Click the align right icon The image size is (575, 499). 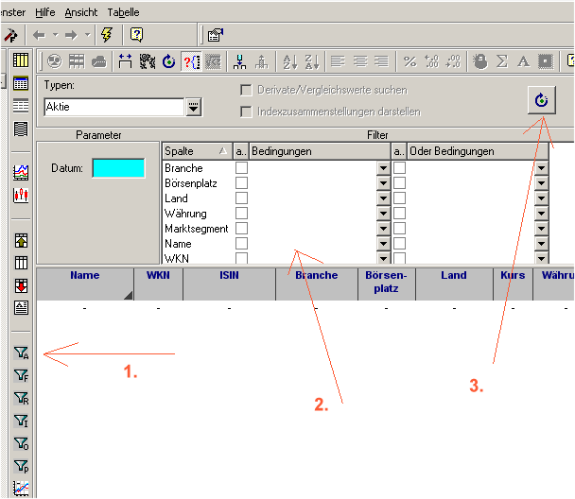point(382,61)
